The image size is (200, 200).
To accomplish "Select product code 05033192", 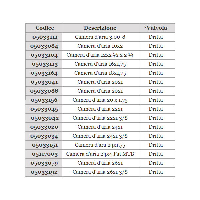I will pos(44,172).
